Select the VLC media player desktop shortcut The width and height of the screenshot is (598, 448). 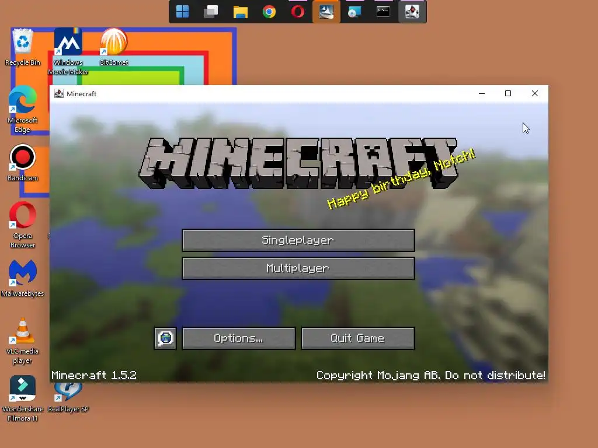tap(23, 341)
